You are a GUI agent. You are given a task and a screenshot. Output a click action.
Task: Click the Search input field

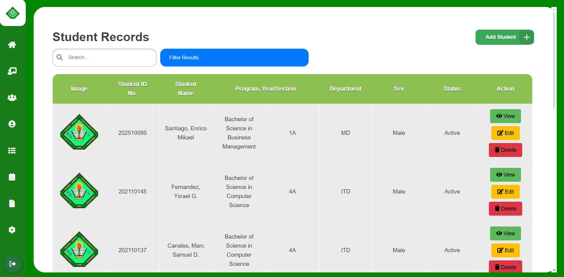tap(105, 57)
